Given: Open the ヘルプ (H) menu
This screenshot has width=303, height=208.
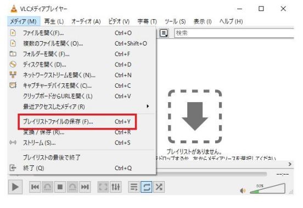Looking at the screenshot, I should (231, 21).
